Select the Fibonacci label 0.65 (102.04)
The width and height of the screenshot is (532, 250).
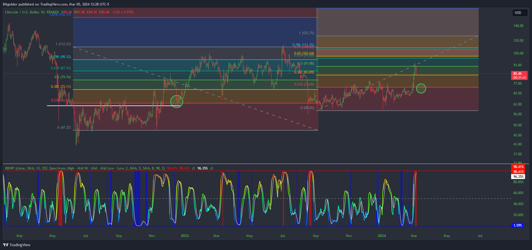304,53
